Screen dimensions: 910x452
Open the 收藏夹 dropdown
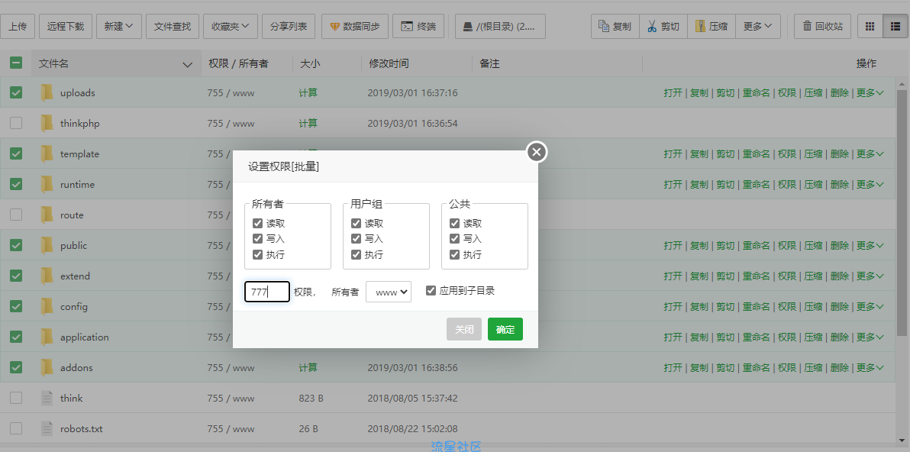pos(231,26)
